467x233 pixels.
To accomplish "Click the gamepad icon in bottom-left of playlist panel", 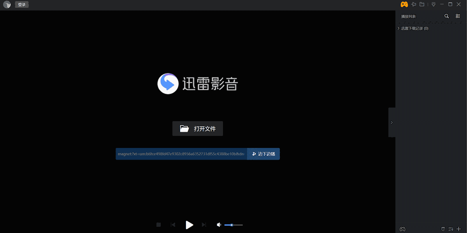I will pyautogui.click(x=402, y=229).
